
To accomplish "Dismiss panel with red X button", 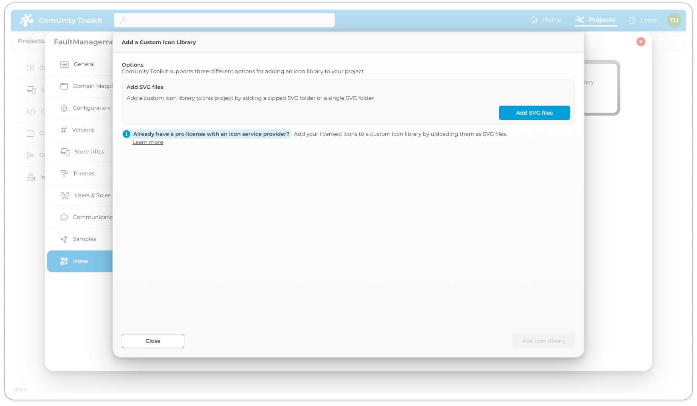I will coord(641,42).
